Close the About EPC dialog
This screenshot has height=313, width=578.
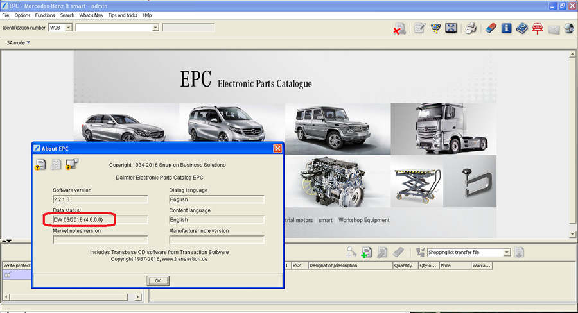[277, 148]
